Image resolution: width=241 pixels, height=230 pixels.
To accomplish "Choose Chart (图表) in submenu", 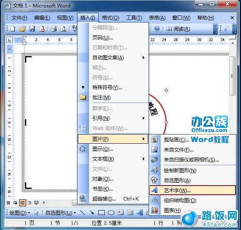I will pyautogui.click(x=193, y=210).
